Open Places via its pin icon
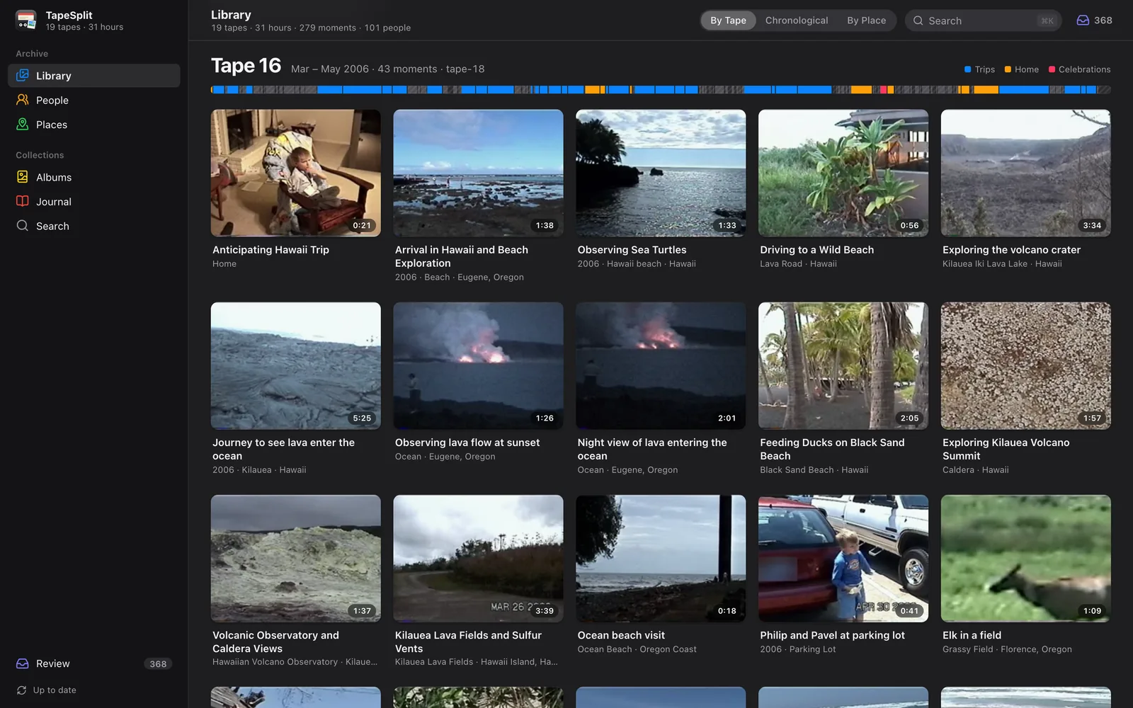The image size is (1133, 708). (23, 124)
